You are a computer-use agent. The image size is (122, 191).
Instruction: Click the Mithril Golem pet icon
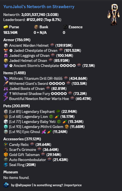(6, 127)
